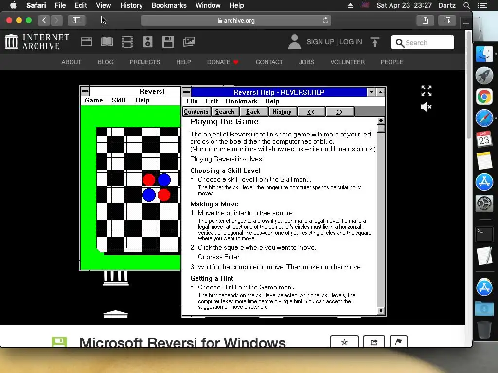Click LOG IN link
Viewport: 498px width, 373px height.
coord(351,42)
